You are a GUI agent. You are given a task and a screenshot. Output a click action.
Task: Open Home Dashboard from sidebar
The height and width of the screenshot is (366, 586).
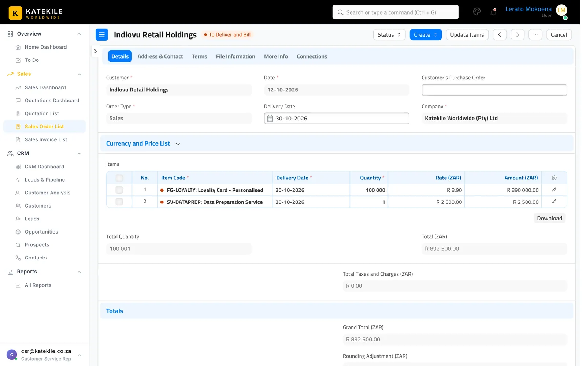[x=46, y=47]
